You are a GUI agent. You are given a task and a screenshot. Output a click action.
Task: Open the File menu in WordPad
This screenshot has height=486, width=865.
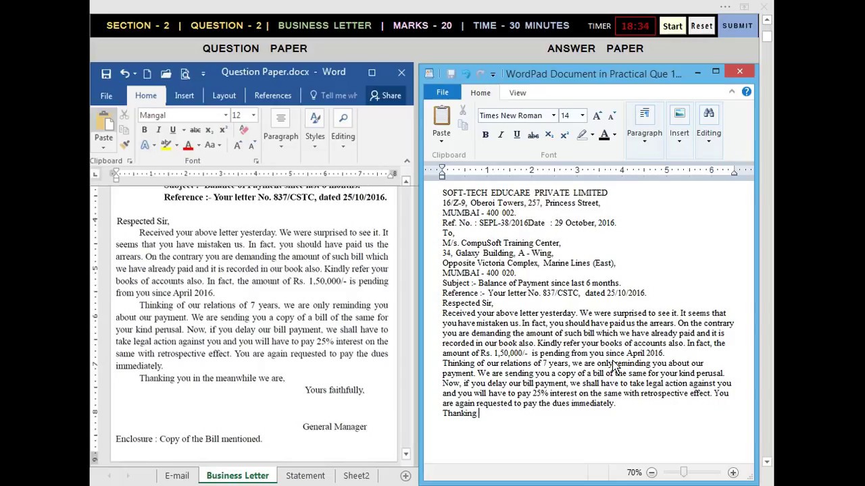pyautogui.click(x=442, y=92)
